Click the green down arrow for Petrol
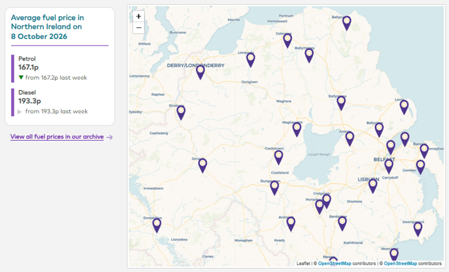The image size is (449, 272). pyautogui.click(x=20, y=77)
